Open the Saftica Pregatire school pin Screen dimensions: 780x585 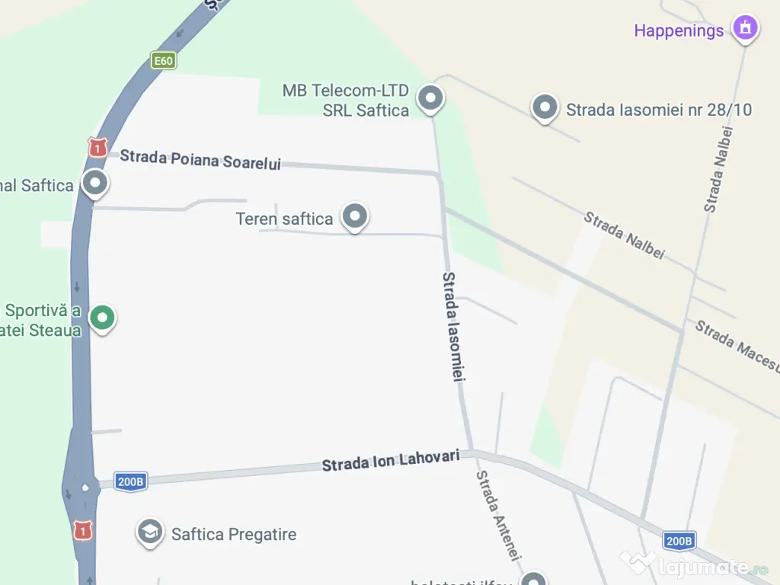150,533
